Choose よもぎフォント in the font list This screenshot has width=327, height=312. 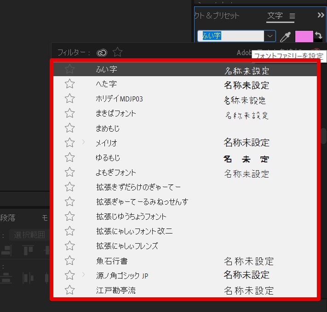116,173
